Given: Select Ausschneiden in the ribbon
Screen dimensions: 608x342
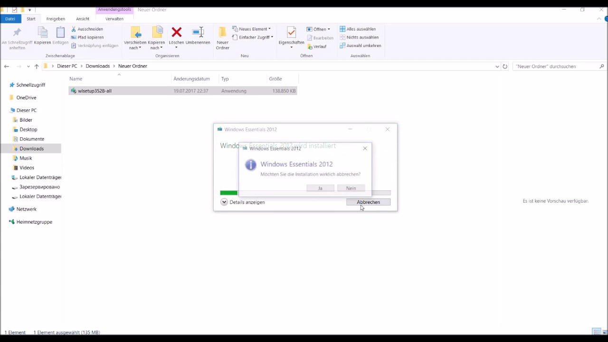Looking at the screenshot, I should pos(87,29).
